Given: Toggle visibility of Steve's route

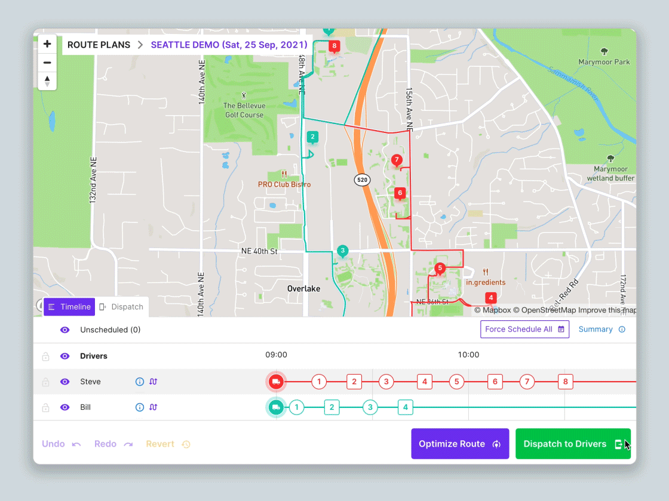Looking at the screenshot, I should pyautogui.click(x=66, y=382).
